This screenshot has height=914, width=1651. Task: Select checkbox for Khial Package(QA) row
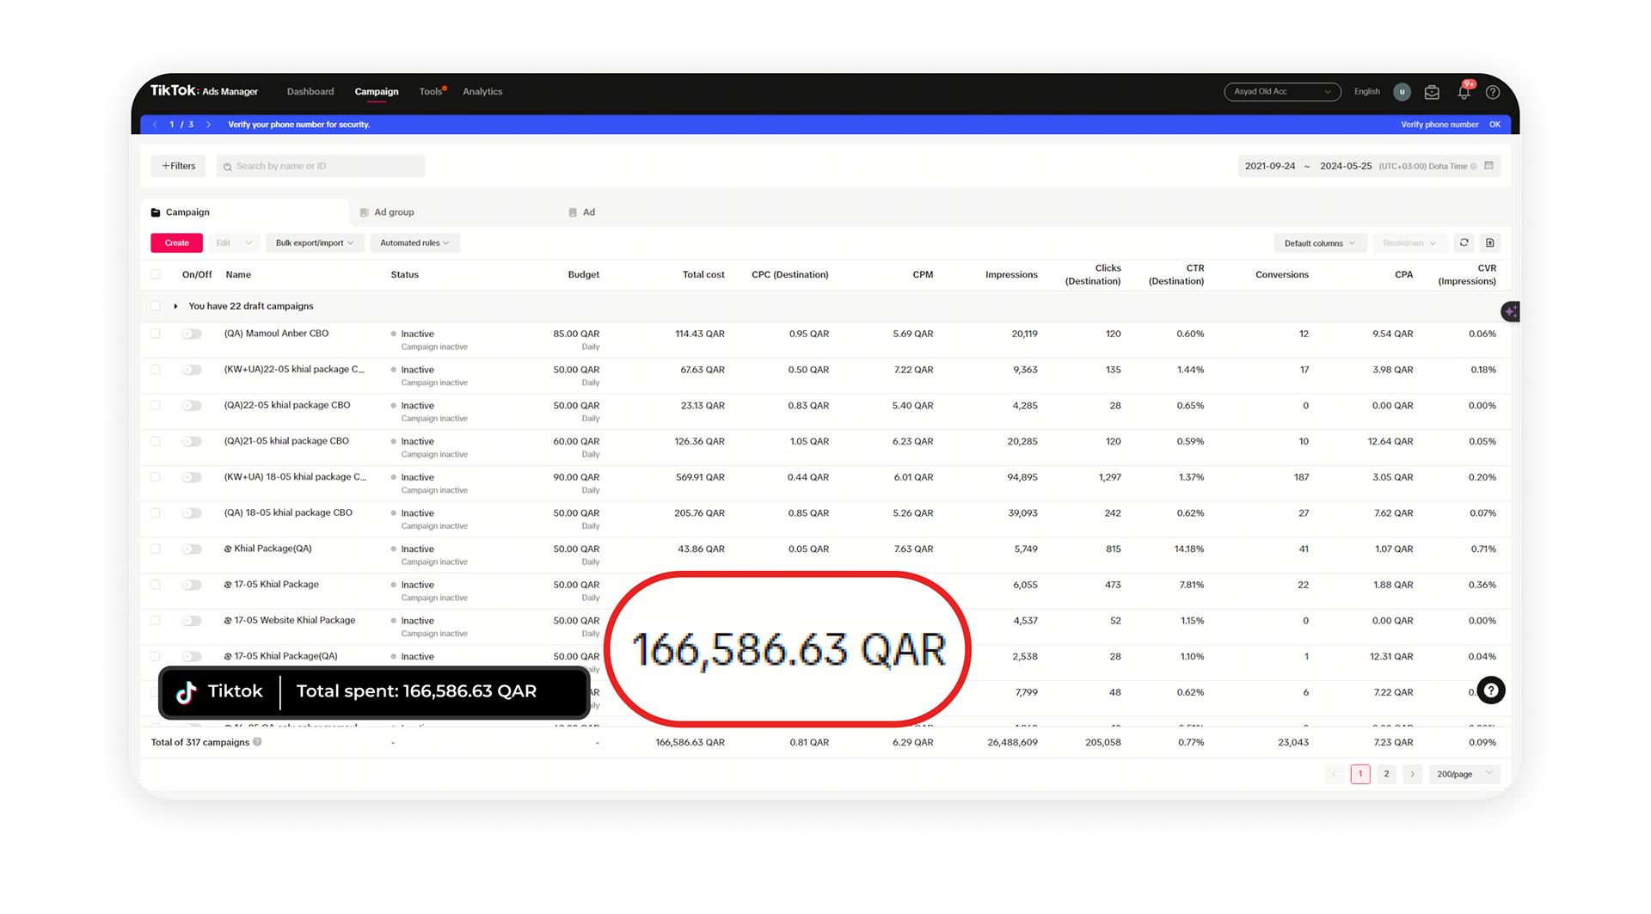tap(156, 549)
